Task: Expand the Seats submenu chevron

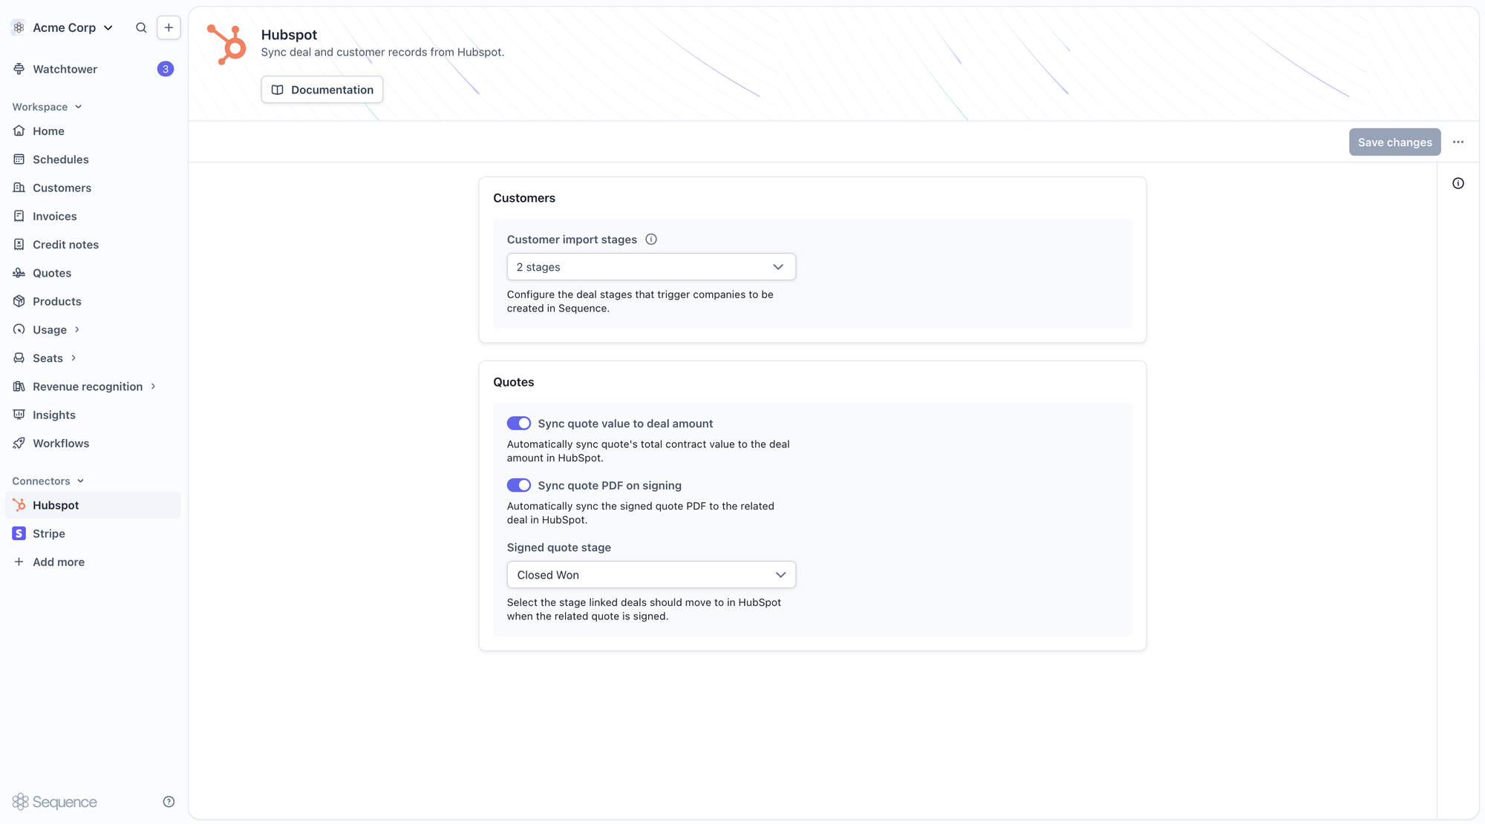Action: (74, 357)
